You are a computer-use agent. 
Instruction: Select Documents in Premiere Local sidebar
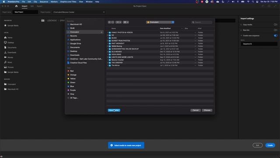click(10, 47)
